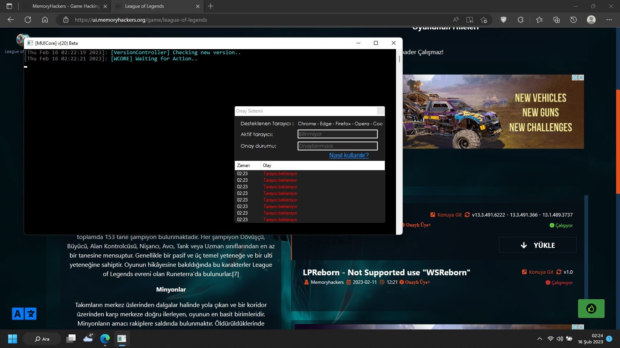Image resolution: width=620 pixels, height=348 pixels.
Task: Refresh the current page
Action: tap(28, 20)
